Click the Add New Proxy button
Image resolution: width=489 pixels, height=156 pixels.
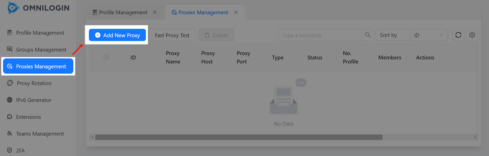(x=117, y=35)
